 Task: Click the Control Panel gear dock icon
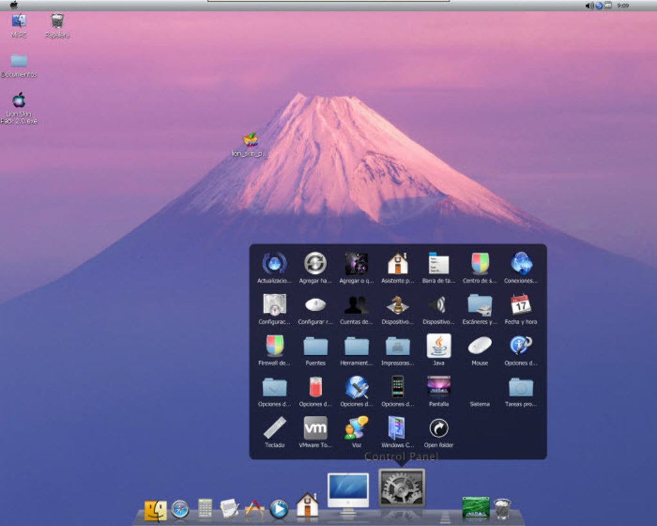(402, 488)
